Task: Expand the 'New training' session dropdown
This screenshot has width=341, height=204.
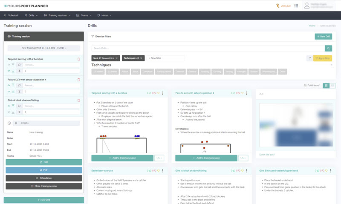Action: tap(44, 48)
